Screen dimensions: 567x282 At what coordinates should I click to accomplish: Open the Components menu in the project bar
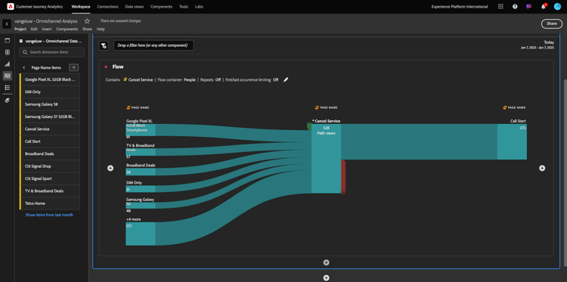pos(67,29)
